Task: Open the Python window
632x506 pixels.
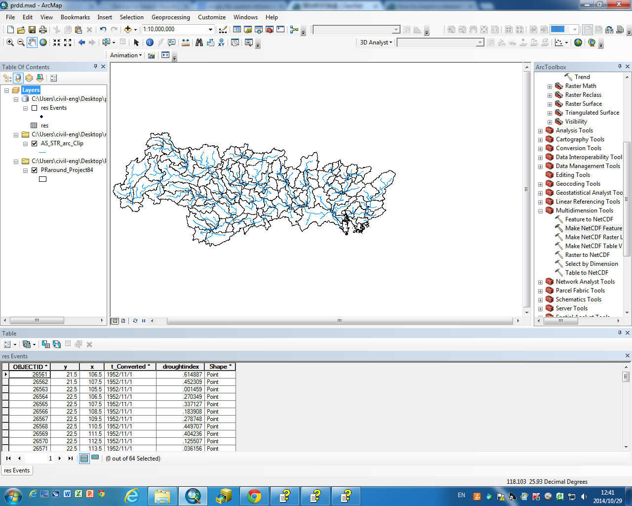Action: coord(280,30)
